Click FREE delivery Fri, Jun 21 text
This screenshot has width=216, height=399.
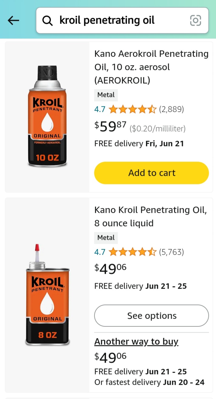(139, 143)
